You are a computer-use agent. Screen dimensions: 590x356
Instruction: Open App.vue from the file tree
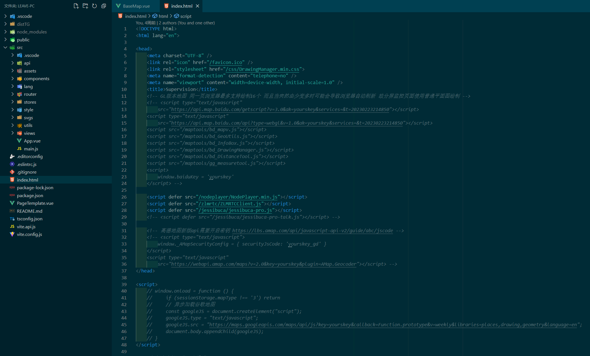[x=32, y=141]
